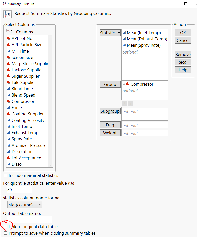Select Coating Viscosity column
Image resolution: width=197 pixels, height=237 pixels.
(x=27, y=120)
